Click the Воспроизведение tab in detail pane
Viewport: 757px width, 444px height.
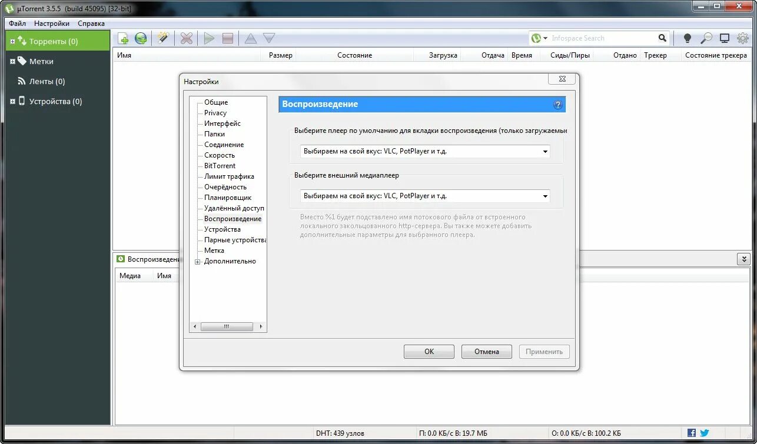(148, 259)
